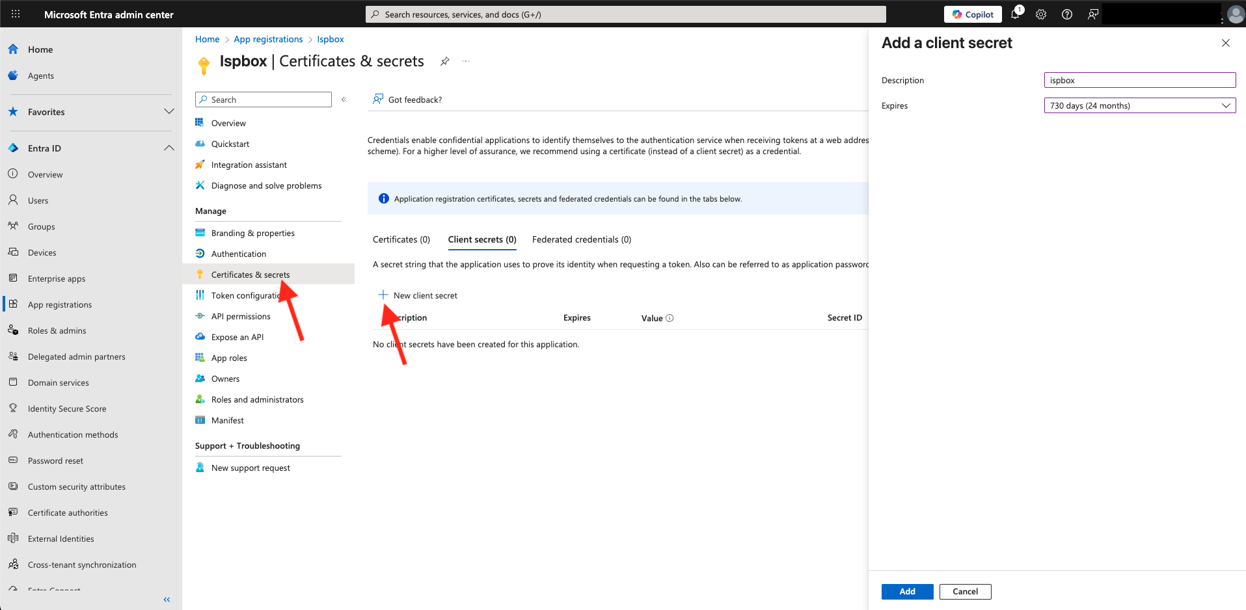Image resolution: width=1246 pixels, height=610 pixels.
Task: Open API permissions in Manage menu
Action: coord(241,316)
